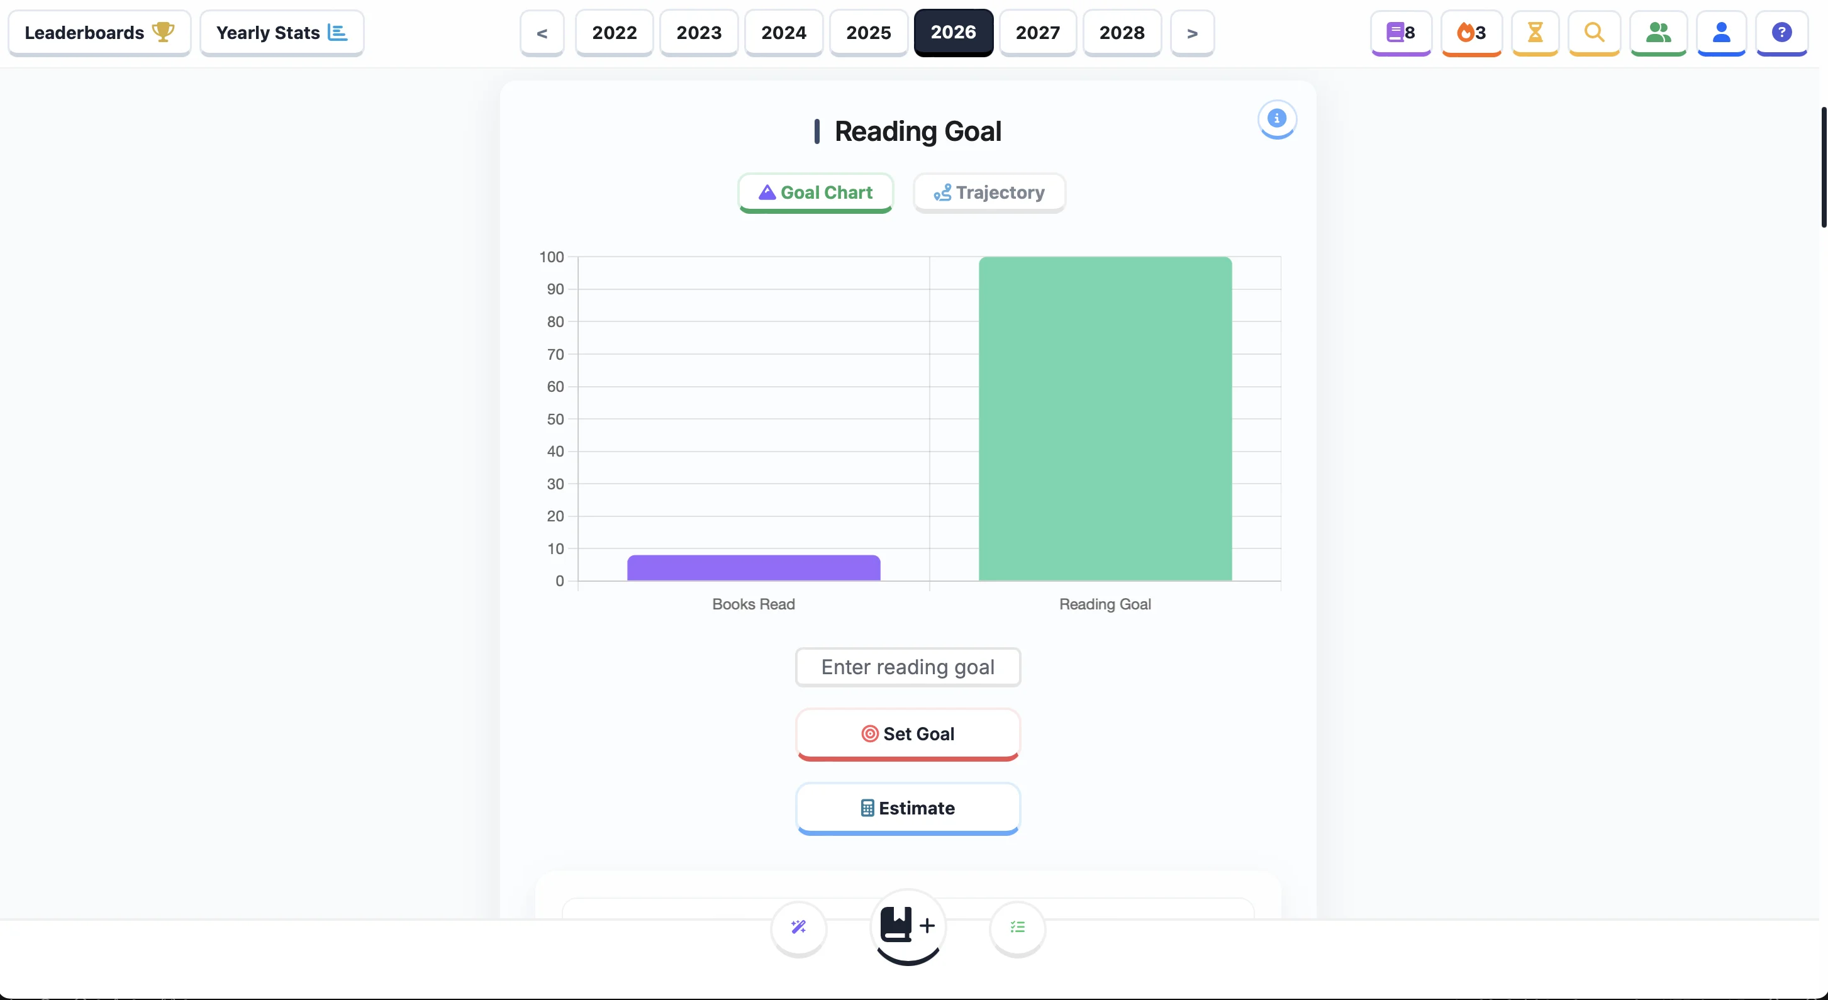
Task: Click the Estimate button
Action: (908, 808)
